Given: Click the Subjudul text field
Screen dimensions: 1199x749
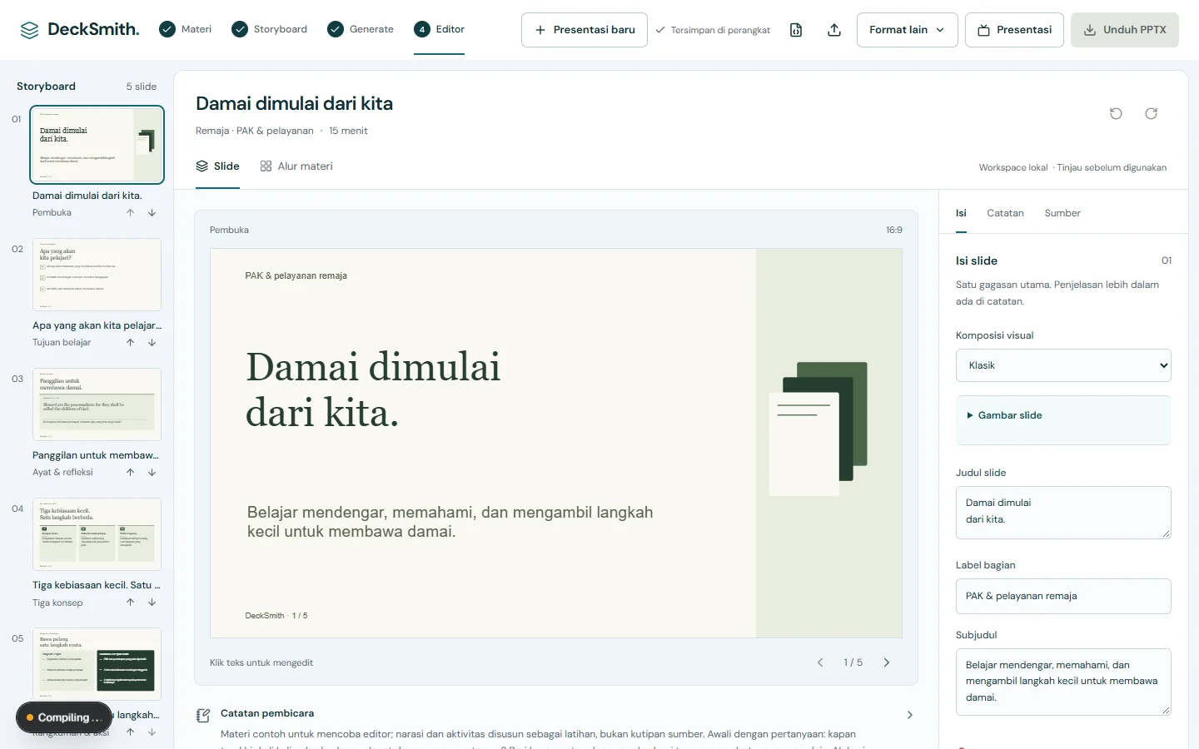Looking at the screenshot, I should coord(1063,682).
